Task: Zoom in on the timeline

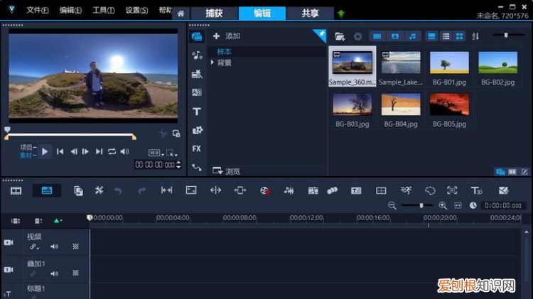Action: click(442, 205)
